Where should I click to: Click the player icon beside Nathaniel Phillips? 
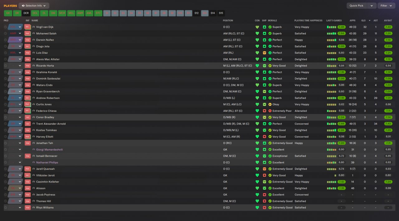[x=34, y=162]
